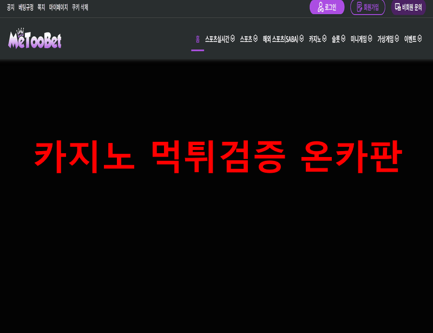Open the 슬롯 slots menu
The width and height of the screenshot is (433, 333).
tap(336, 39)
